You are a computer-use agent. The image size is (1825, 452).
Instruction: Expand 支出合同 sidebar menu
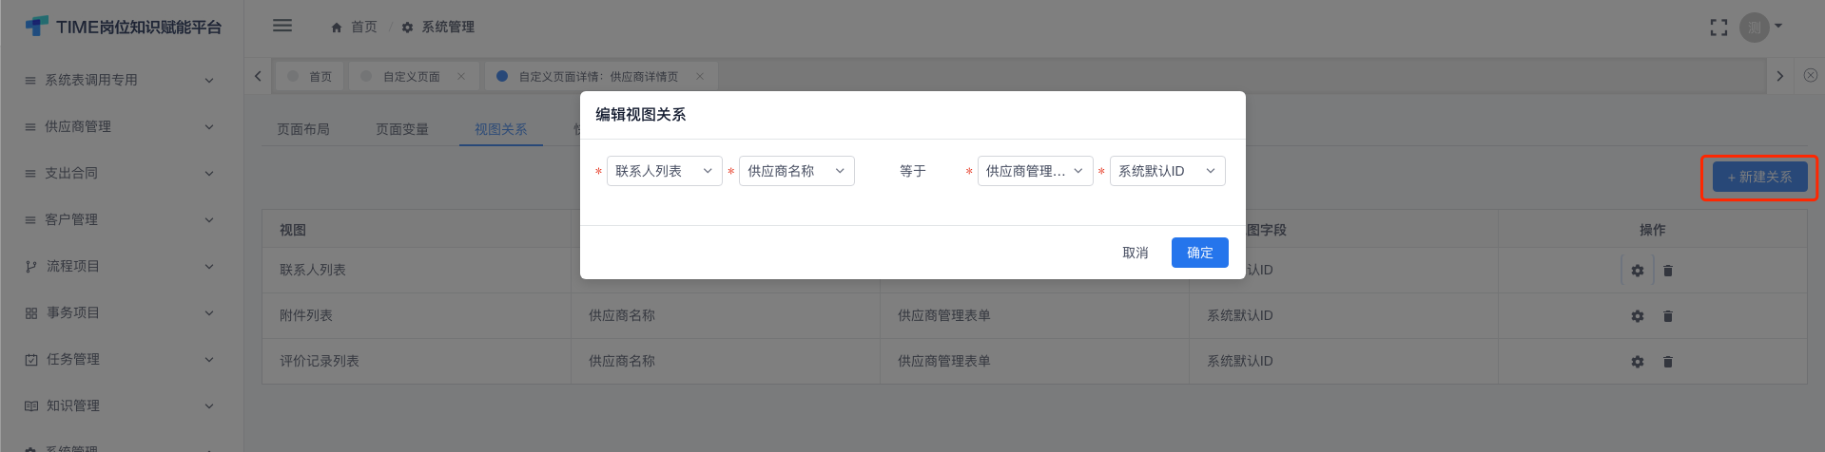(x=122, y=173)
